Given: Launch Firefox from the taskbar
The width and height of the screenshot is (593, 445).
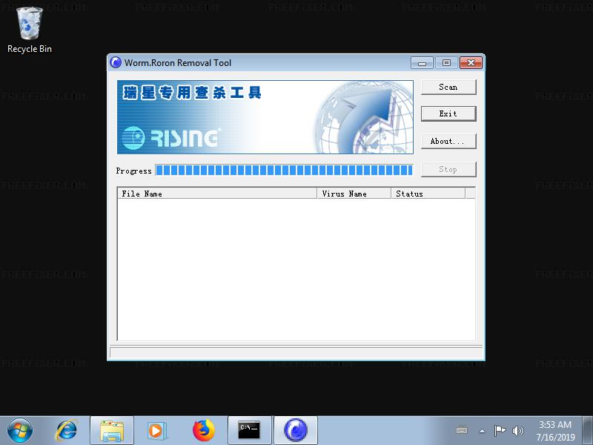Looking at the screenshot, I should [203, 430].
